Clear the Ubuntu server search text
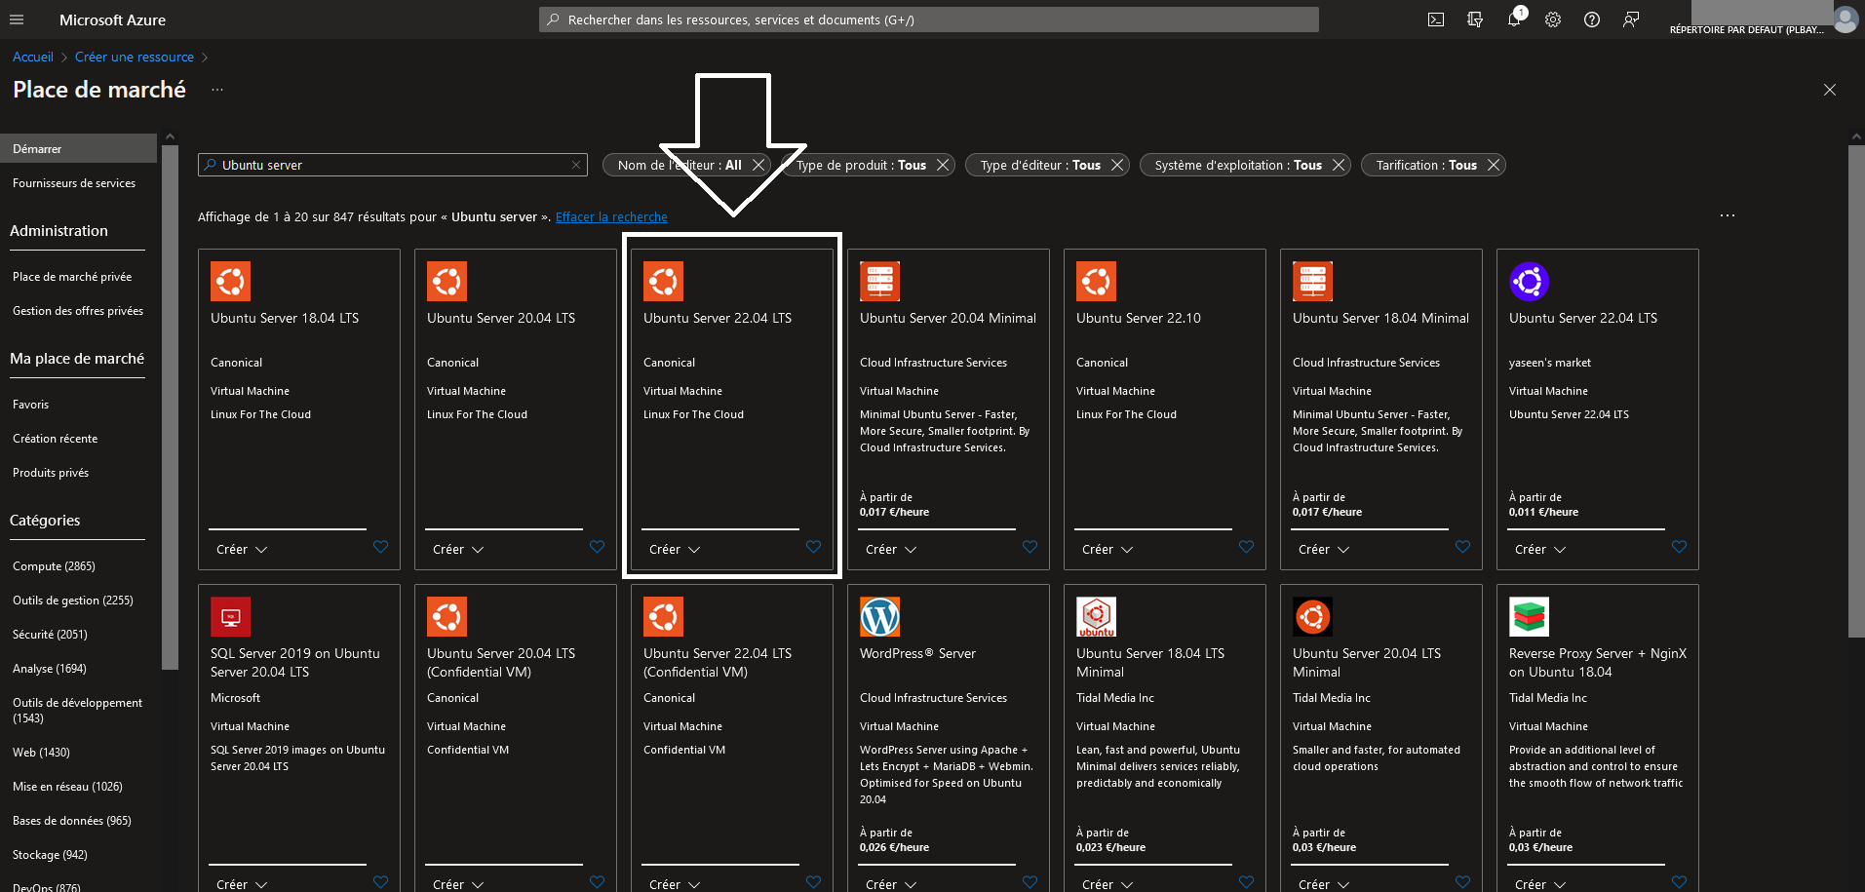 click(576, 165)
